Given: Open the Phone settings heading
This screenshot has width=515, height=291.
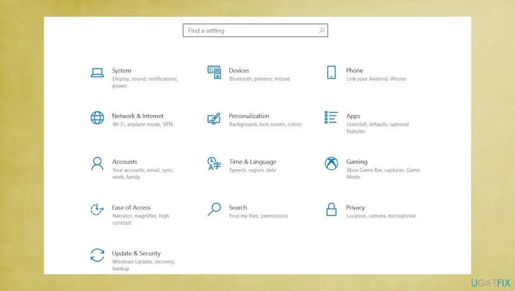Looking at the screenshot, I should [355, 71].
